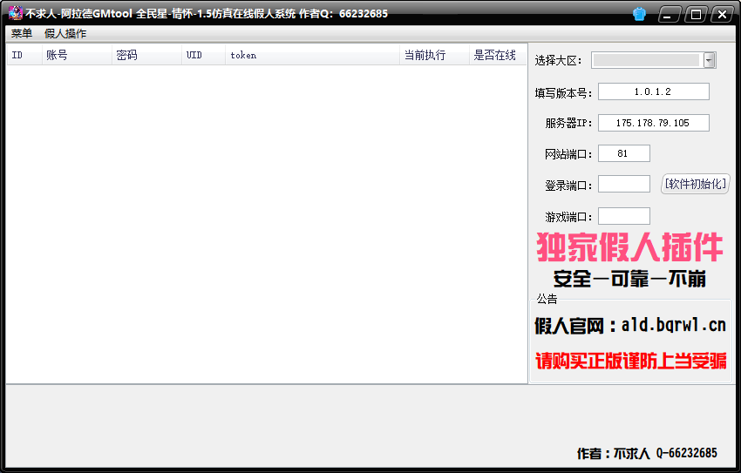Click the 选择大区 label

(x=558, y=60)
